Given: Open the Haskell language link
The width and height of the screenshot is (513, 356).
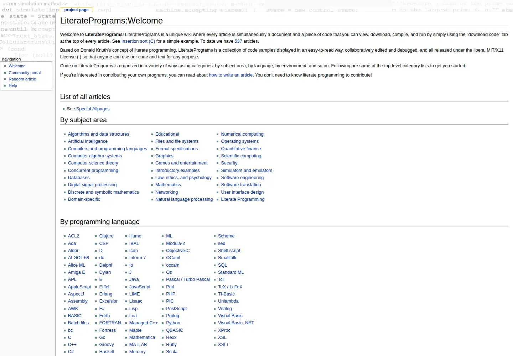Looking at the screenshot, I should click(107, 352).
